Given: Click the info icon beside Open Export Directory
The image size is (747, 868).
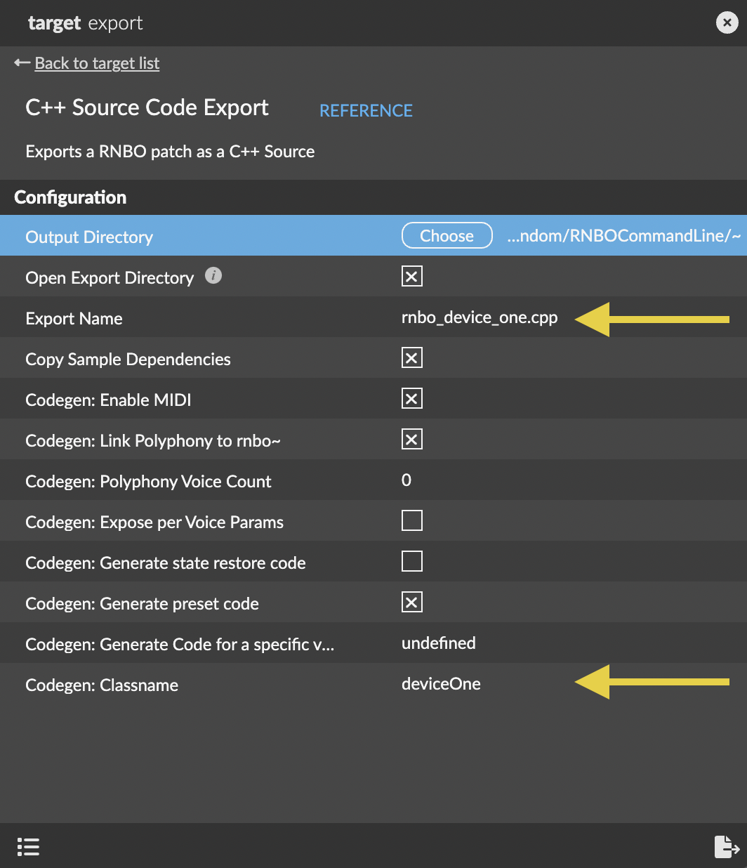Looking at the screenshot, I should pos(213,276).
